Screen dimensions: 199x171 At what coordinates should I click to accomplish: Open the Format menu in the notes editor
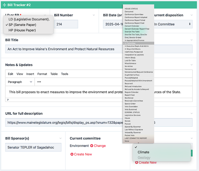[42, 74]
